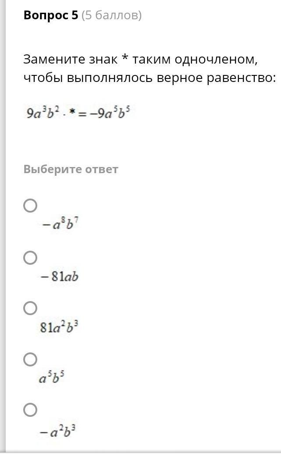This screenshot has width=281, height=462.
Task: Click the word 'одночленом' in the question
Action: [216, 60]
